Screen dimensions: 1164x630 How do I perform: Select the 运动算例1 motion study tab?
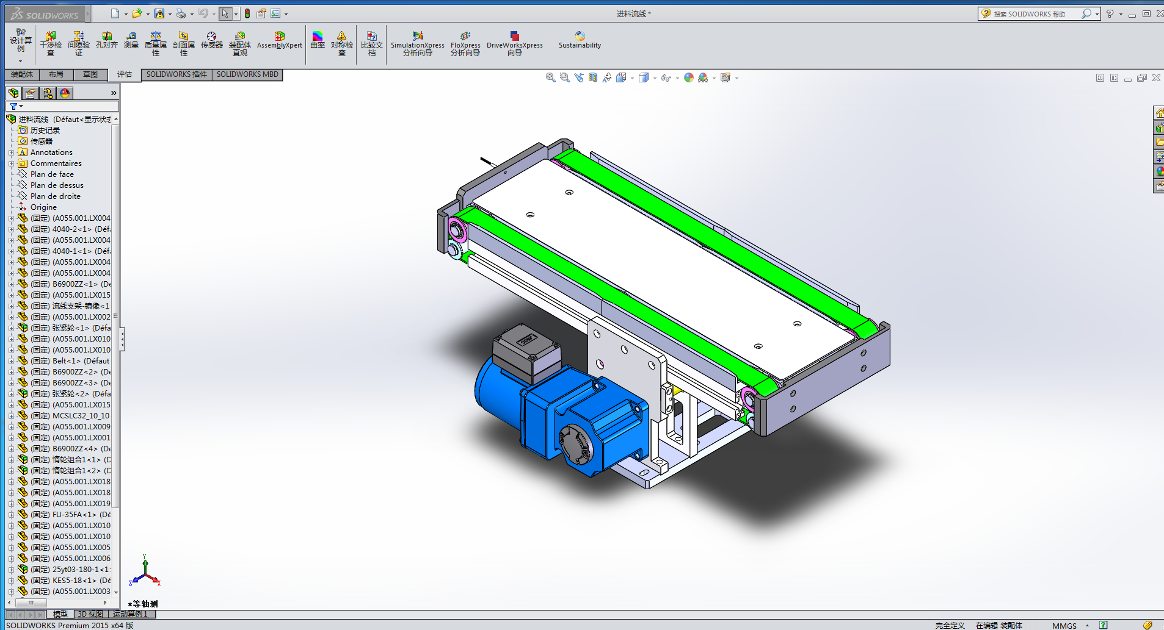point(131,614)
